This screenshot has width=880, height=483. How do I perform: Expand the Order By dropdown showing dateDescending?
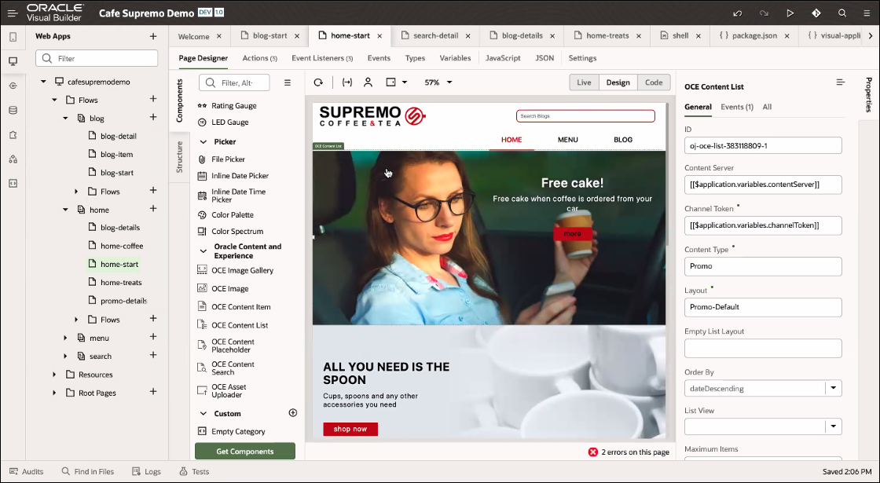point(833,388)
